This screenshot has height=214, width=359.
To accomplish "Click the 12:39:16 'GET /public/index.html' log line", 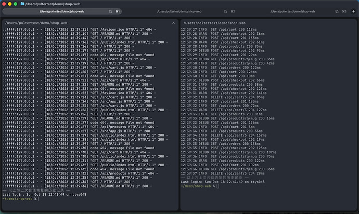I will [x=85, y=42].
